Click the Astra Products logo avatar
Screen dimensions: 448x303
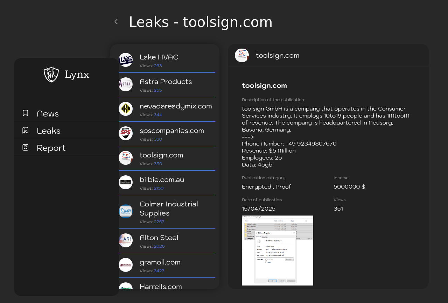[126, 84]
